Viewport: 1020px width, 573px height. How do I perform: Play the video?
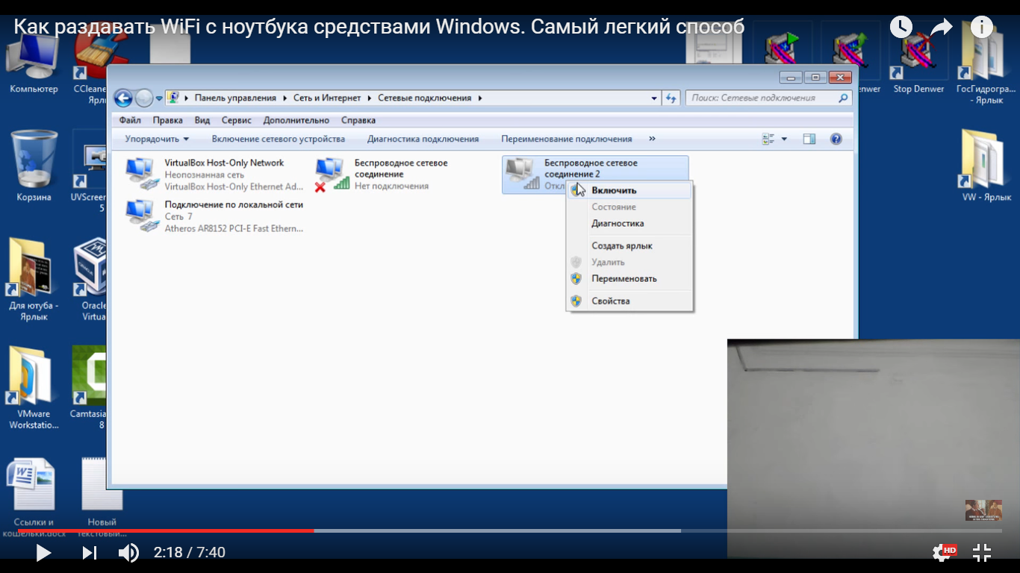43,553
